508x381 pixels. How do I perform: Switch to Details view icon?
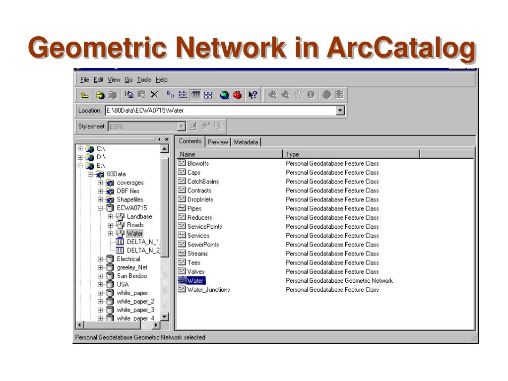tap(195, 95)
